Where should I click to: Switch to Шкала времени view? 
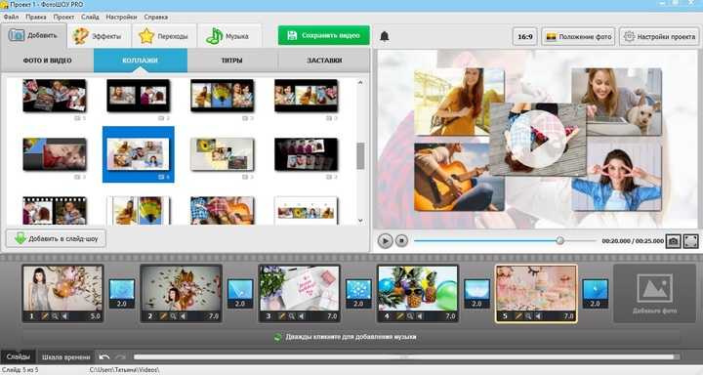66,357
